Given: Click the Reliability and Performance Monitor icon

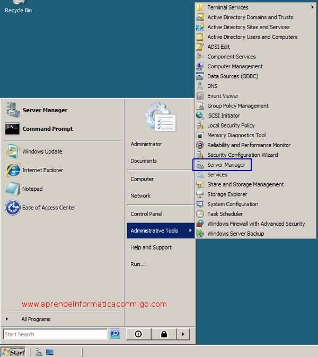Looking at the screenshot, I should point(200,145).
